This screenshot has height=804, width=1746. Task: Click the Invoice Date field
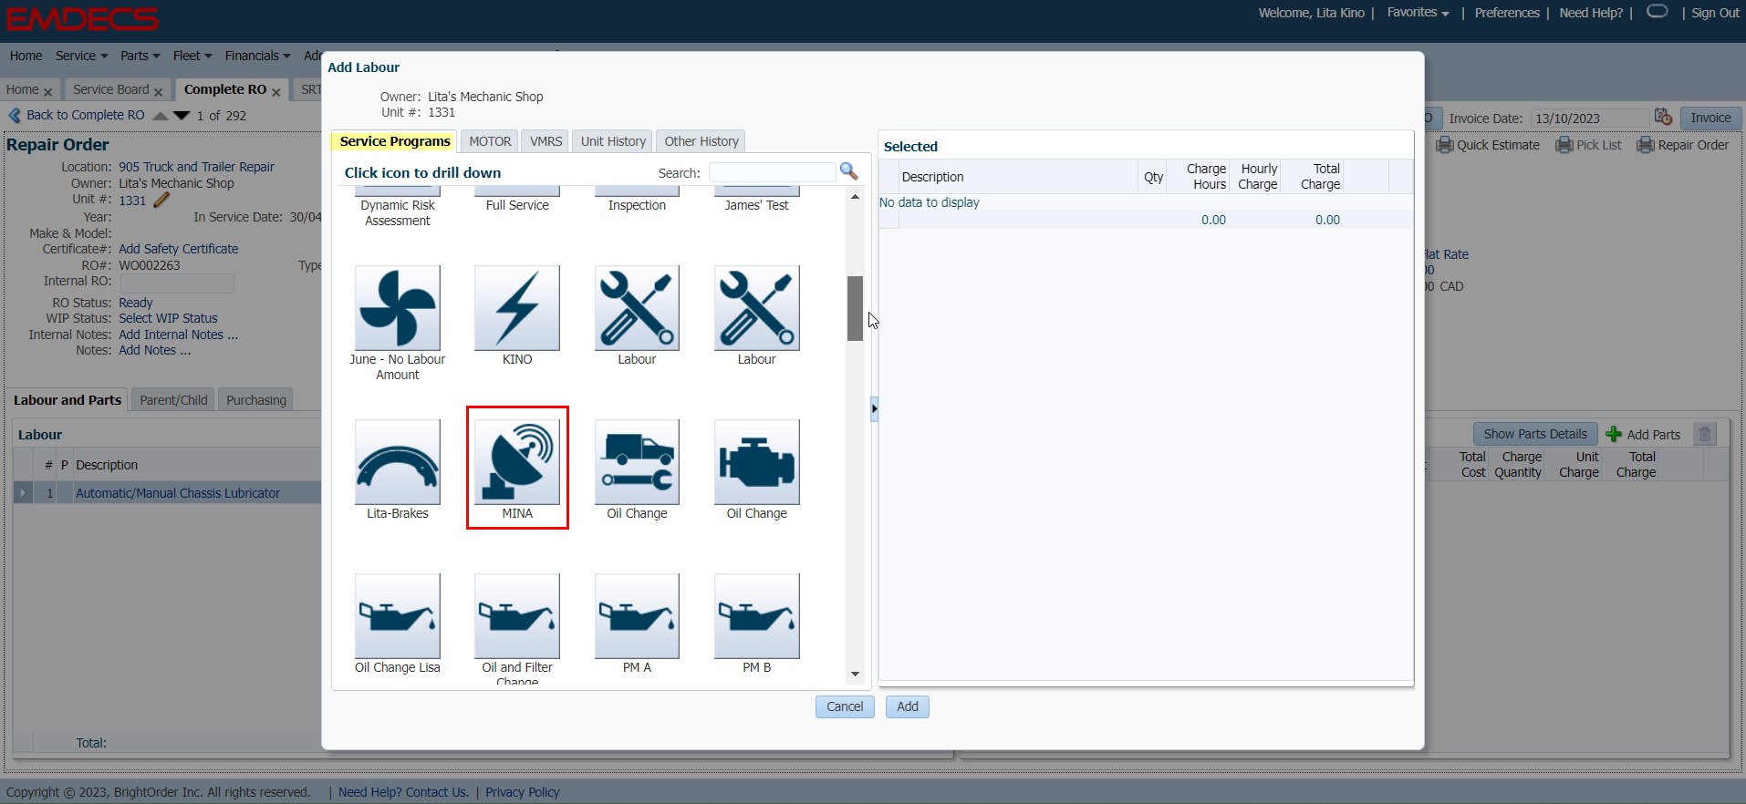(x=1590, y=119)
